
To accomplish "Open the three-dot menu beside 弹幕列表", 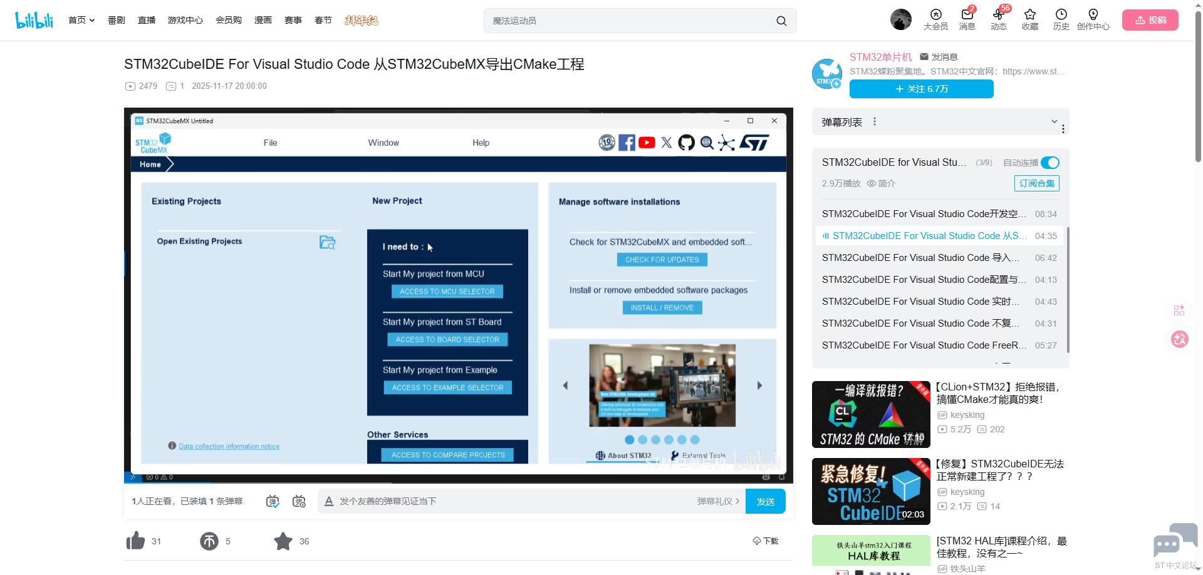I will pyautogui.click(x=875, y=121).
